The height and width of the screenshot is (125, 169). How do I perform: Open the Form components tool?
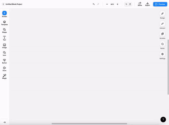tap(5, 69)
